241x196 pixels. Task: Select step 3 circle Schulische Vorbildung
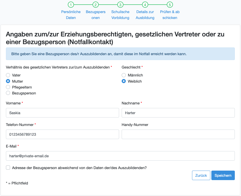pos(120,5)
